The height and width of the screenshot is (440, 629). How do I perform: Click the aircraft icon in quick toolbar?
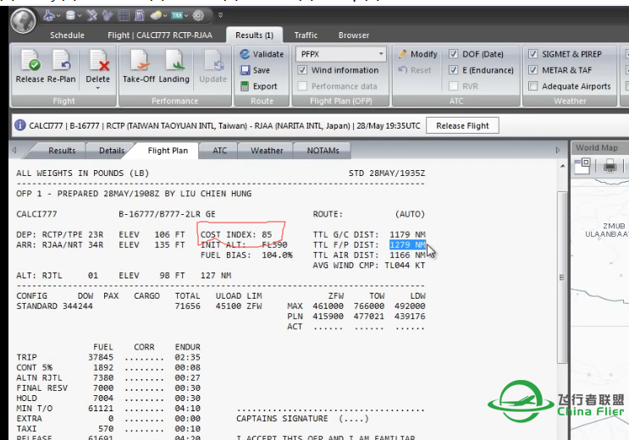[49, 15]
